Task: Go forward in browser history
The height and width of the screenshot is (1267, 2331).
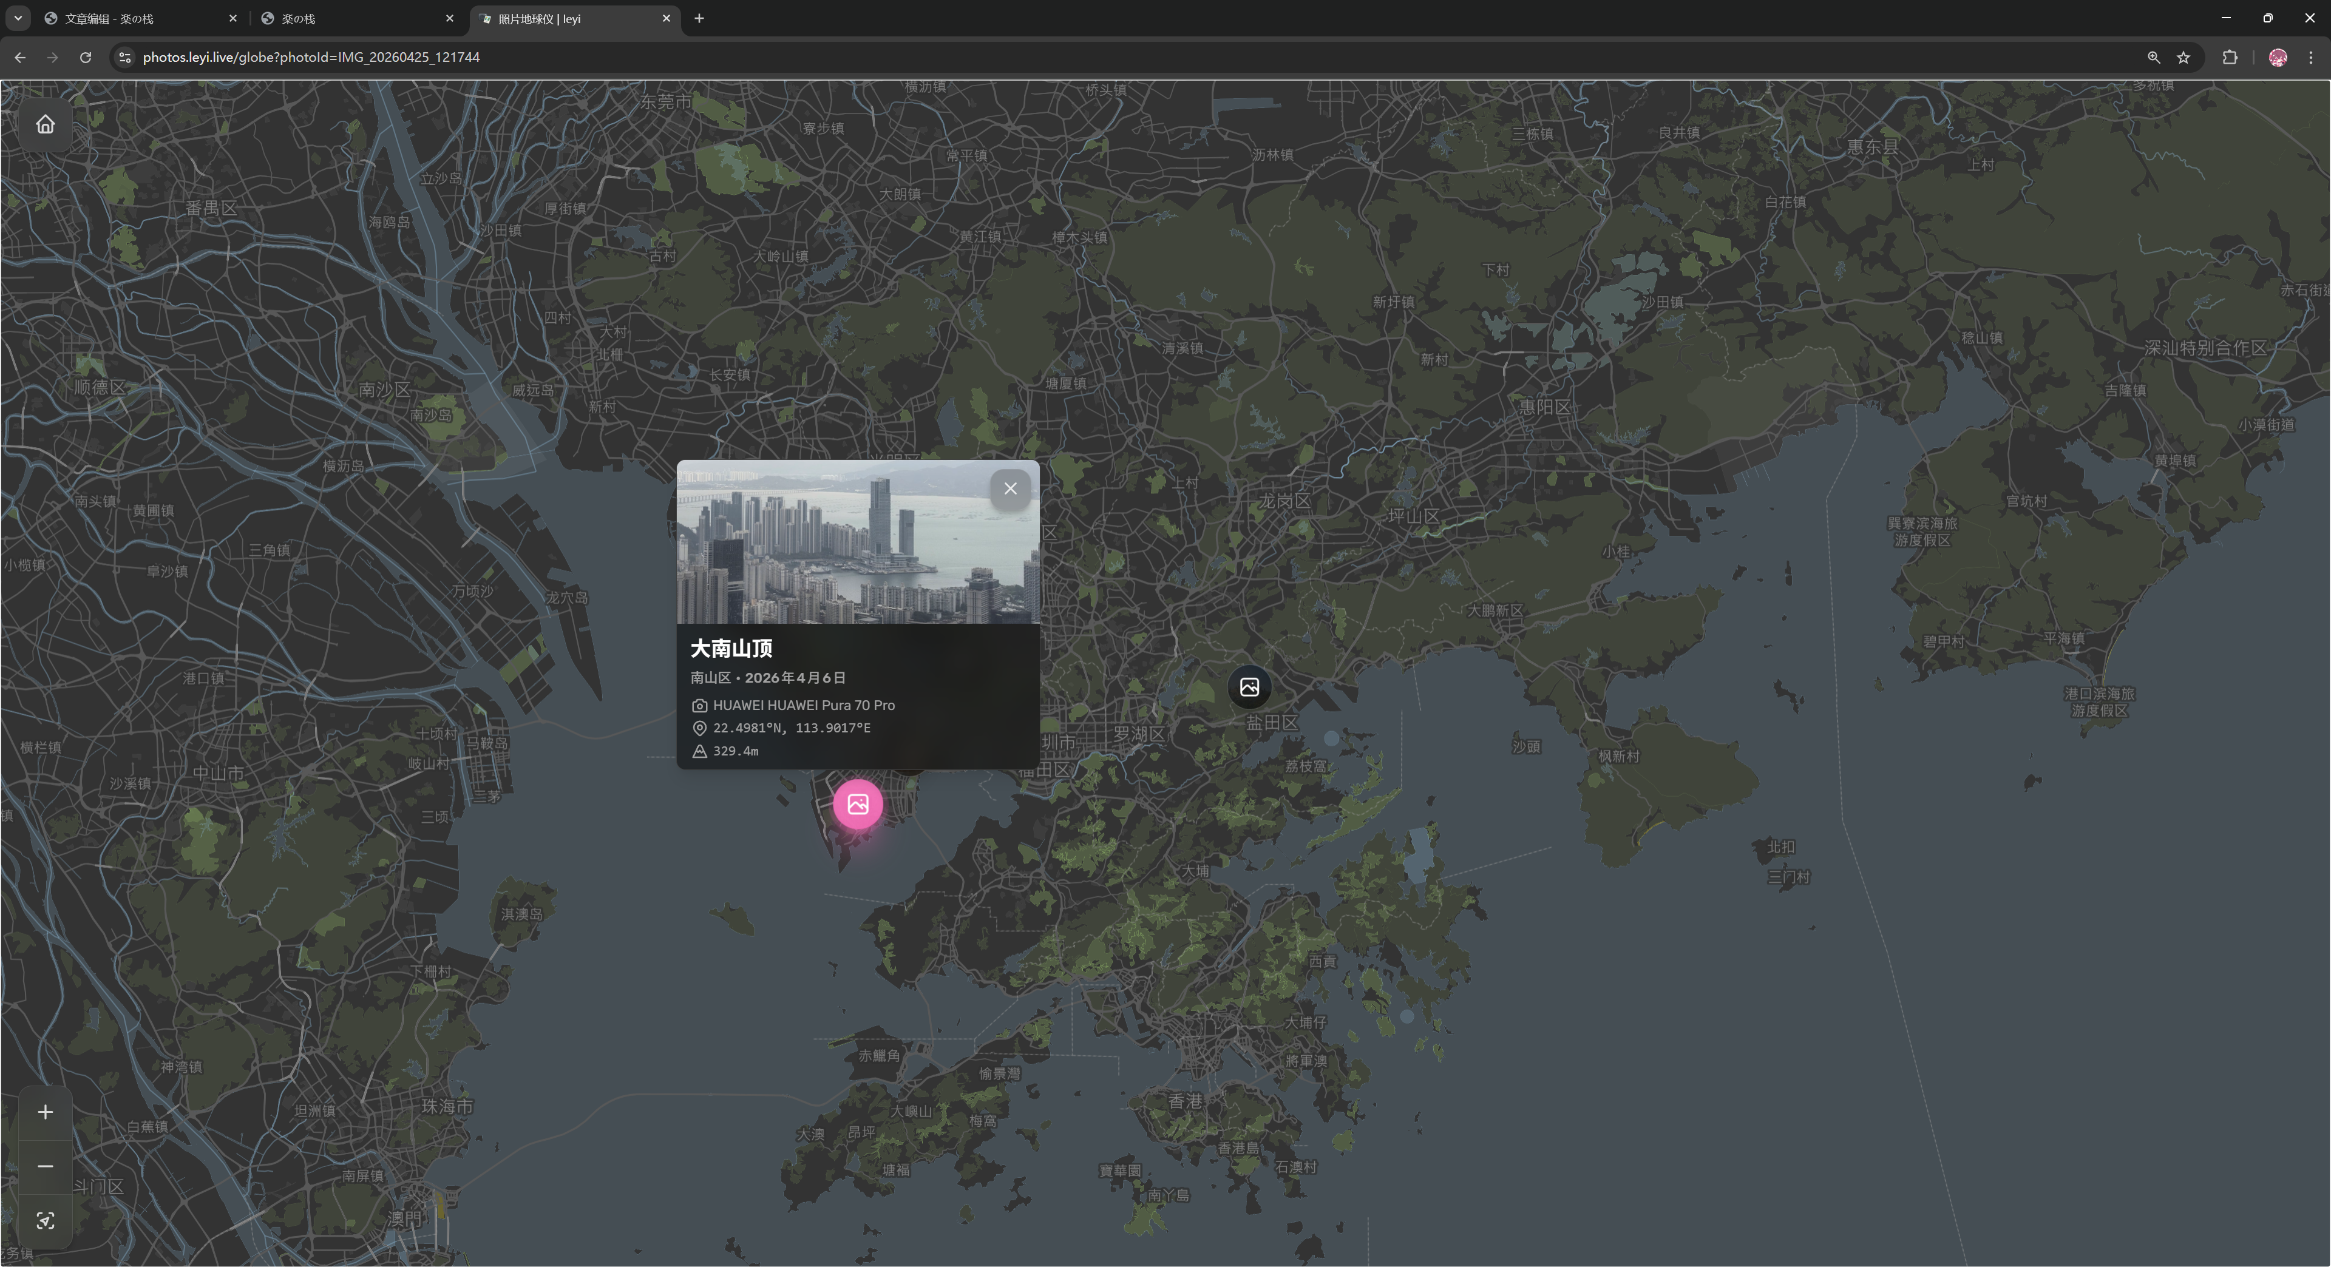Action: pyautogui.click(x=52, y=57)
